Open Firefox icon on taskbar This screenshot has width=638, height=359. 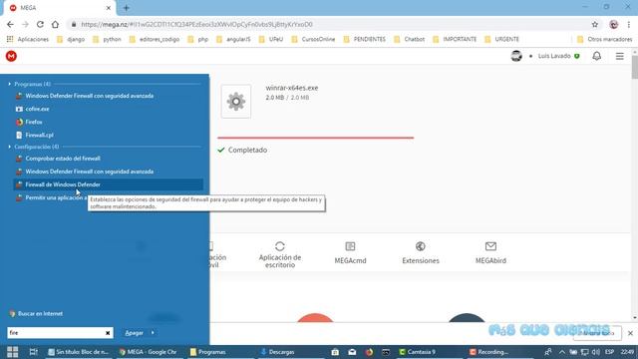click(369, 352)
